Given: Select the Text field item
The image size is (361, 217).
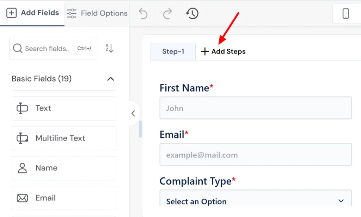Looking at the screenshot, I should pyautogui.click(x=64, y=108).
